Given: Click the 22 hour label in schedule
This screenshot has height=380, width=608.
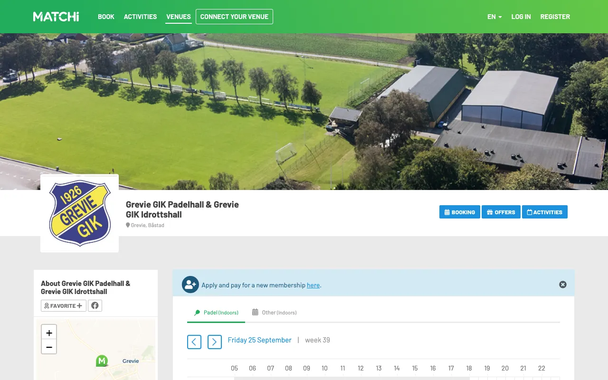Looking at the screenshot, I should pyautogui.click(x=541, y=368).
